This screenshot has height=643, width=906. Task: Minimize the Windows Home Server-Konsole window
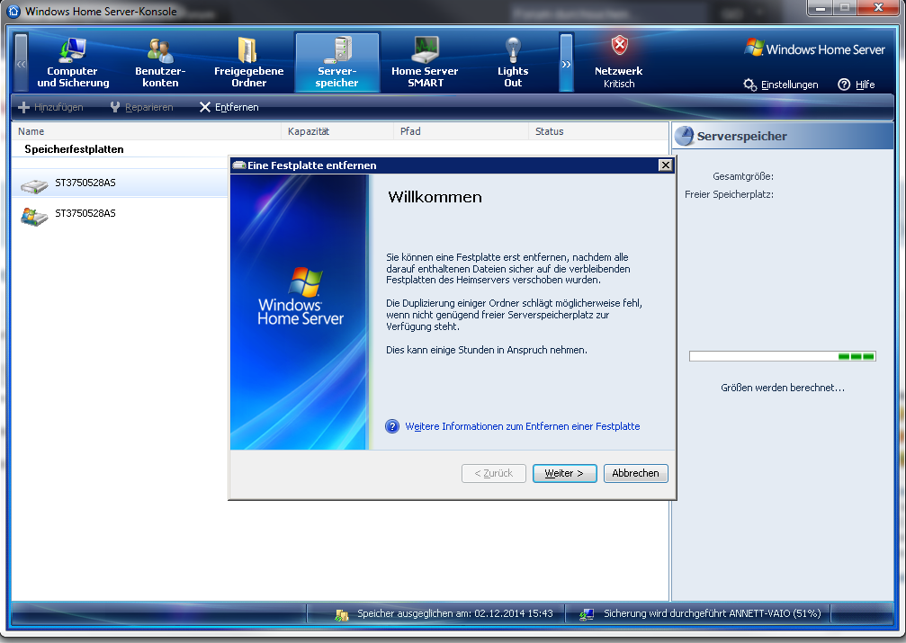[x=820, y=8]
